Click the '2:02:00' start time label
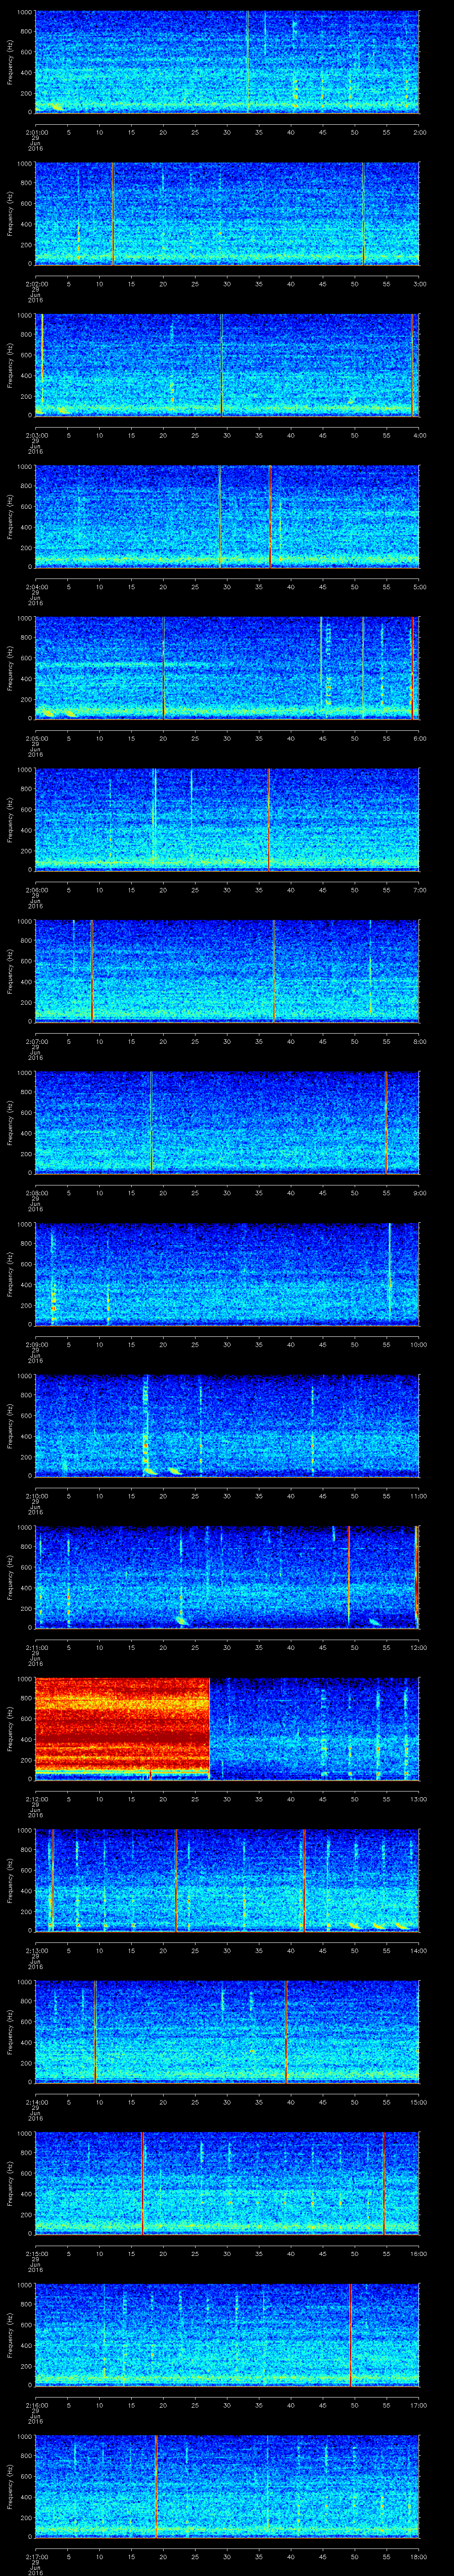This screenshot has width=454, height=2576. point(36,284)
